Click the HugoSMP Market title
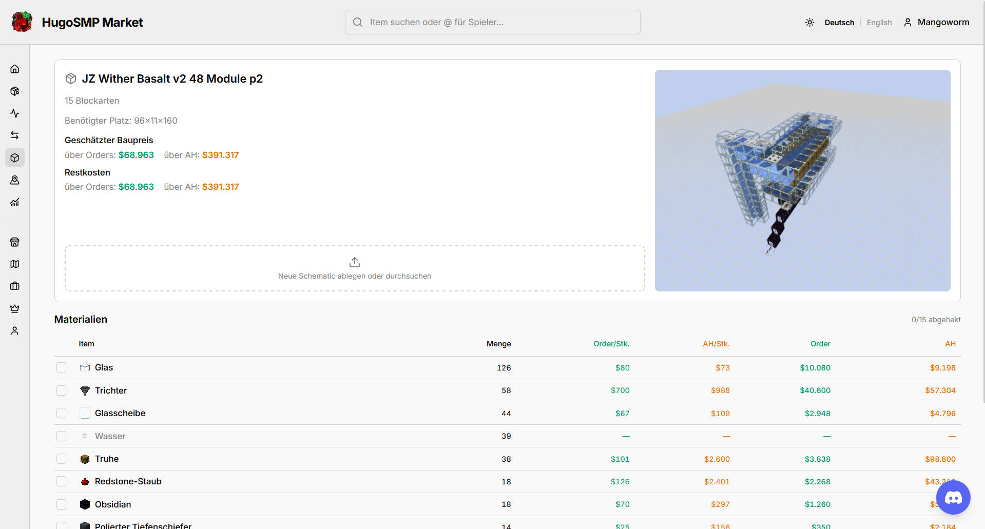 tap(92, 22)
